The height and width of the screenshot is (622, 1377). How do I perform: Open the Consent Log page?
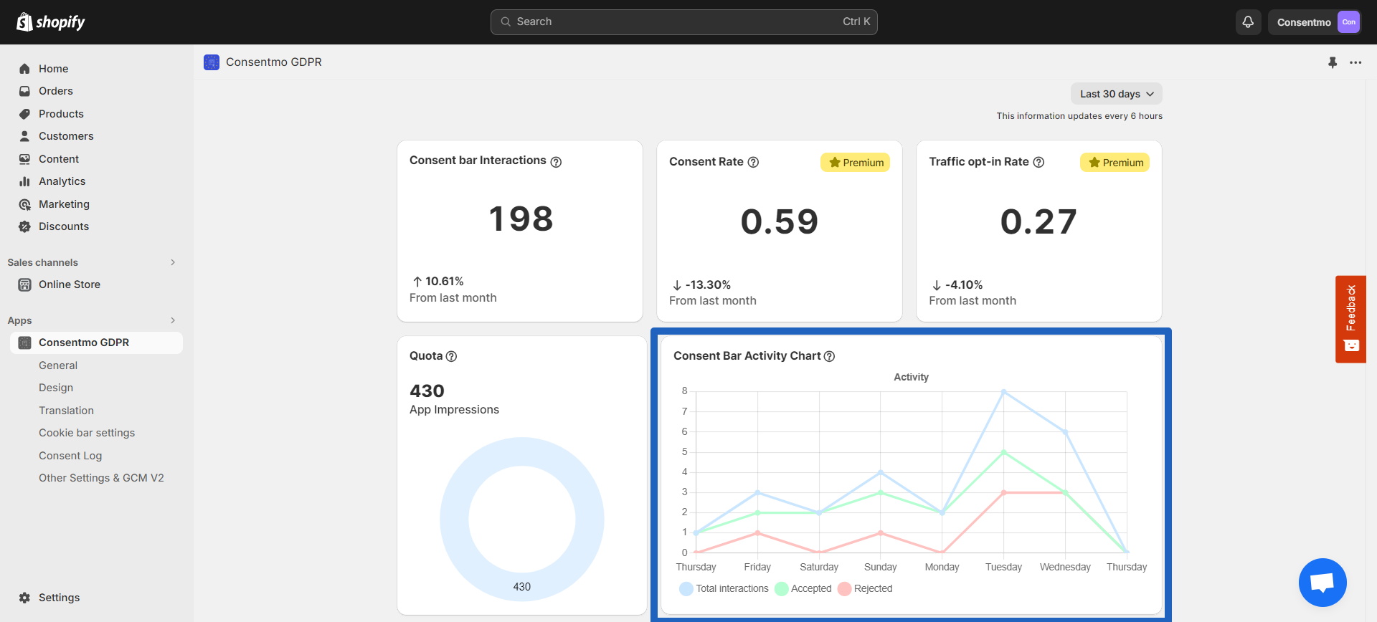tap(70, 456)
